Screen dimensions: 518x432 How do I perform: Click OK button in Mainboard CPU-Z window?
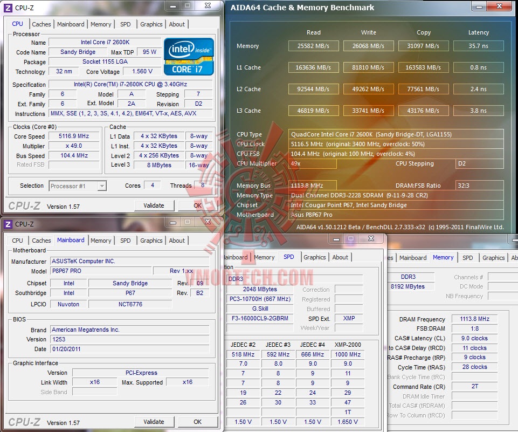(x=198, y=422)
